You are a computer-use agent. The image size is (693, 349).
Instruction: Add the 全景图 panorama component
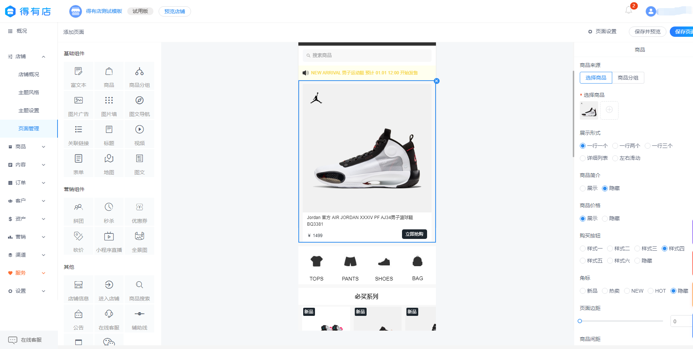tap(139, 241)
